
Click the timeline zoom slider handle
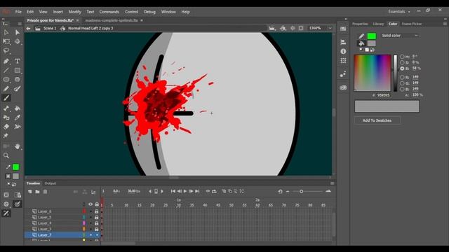301,191
